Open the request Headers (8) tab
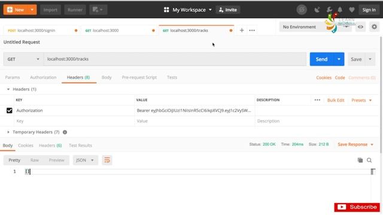 78,77
